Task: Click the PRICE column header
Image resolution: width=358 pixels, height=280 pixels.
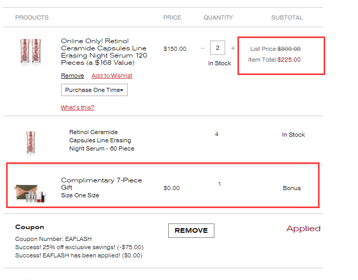Action: pos(172,17)
